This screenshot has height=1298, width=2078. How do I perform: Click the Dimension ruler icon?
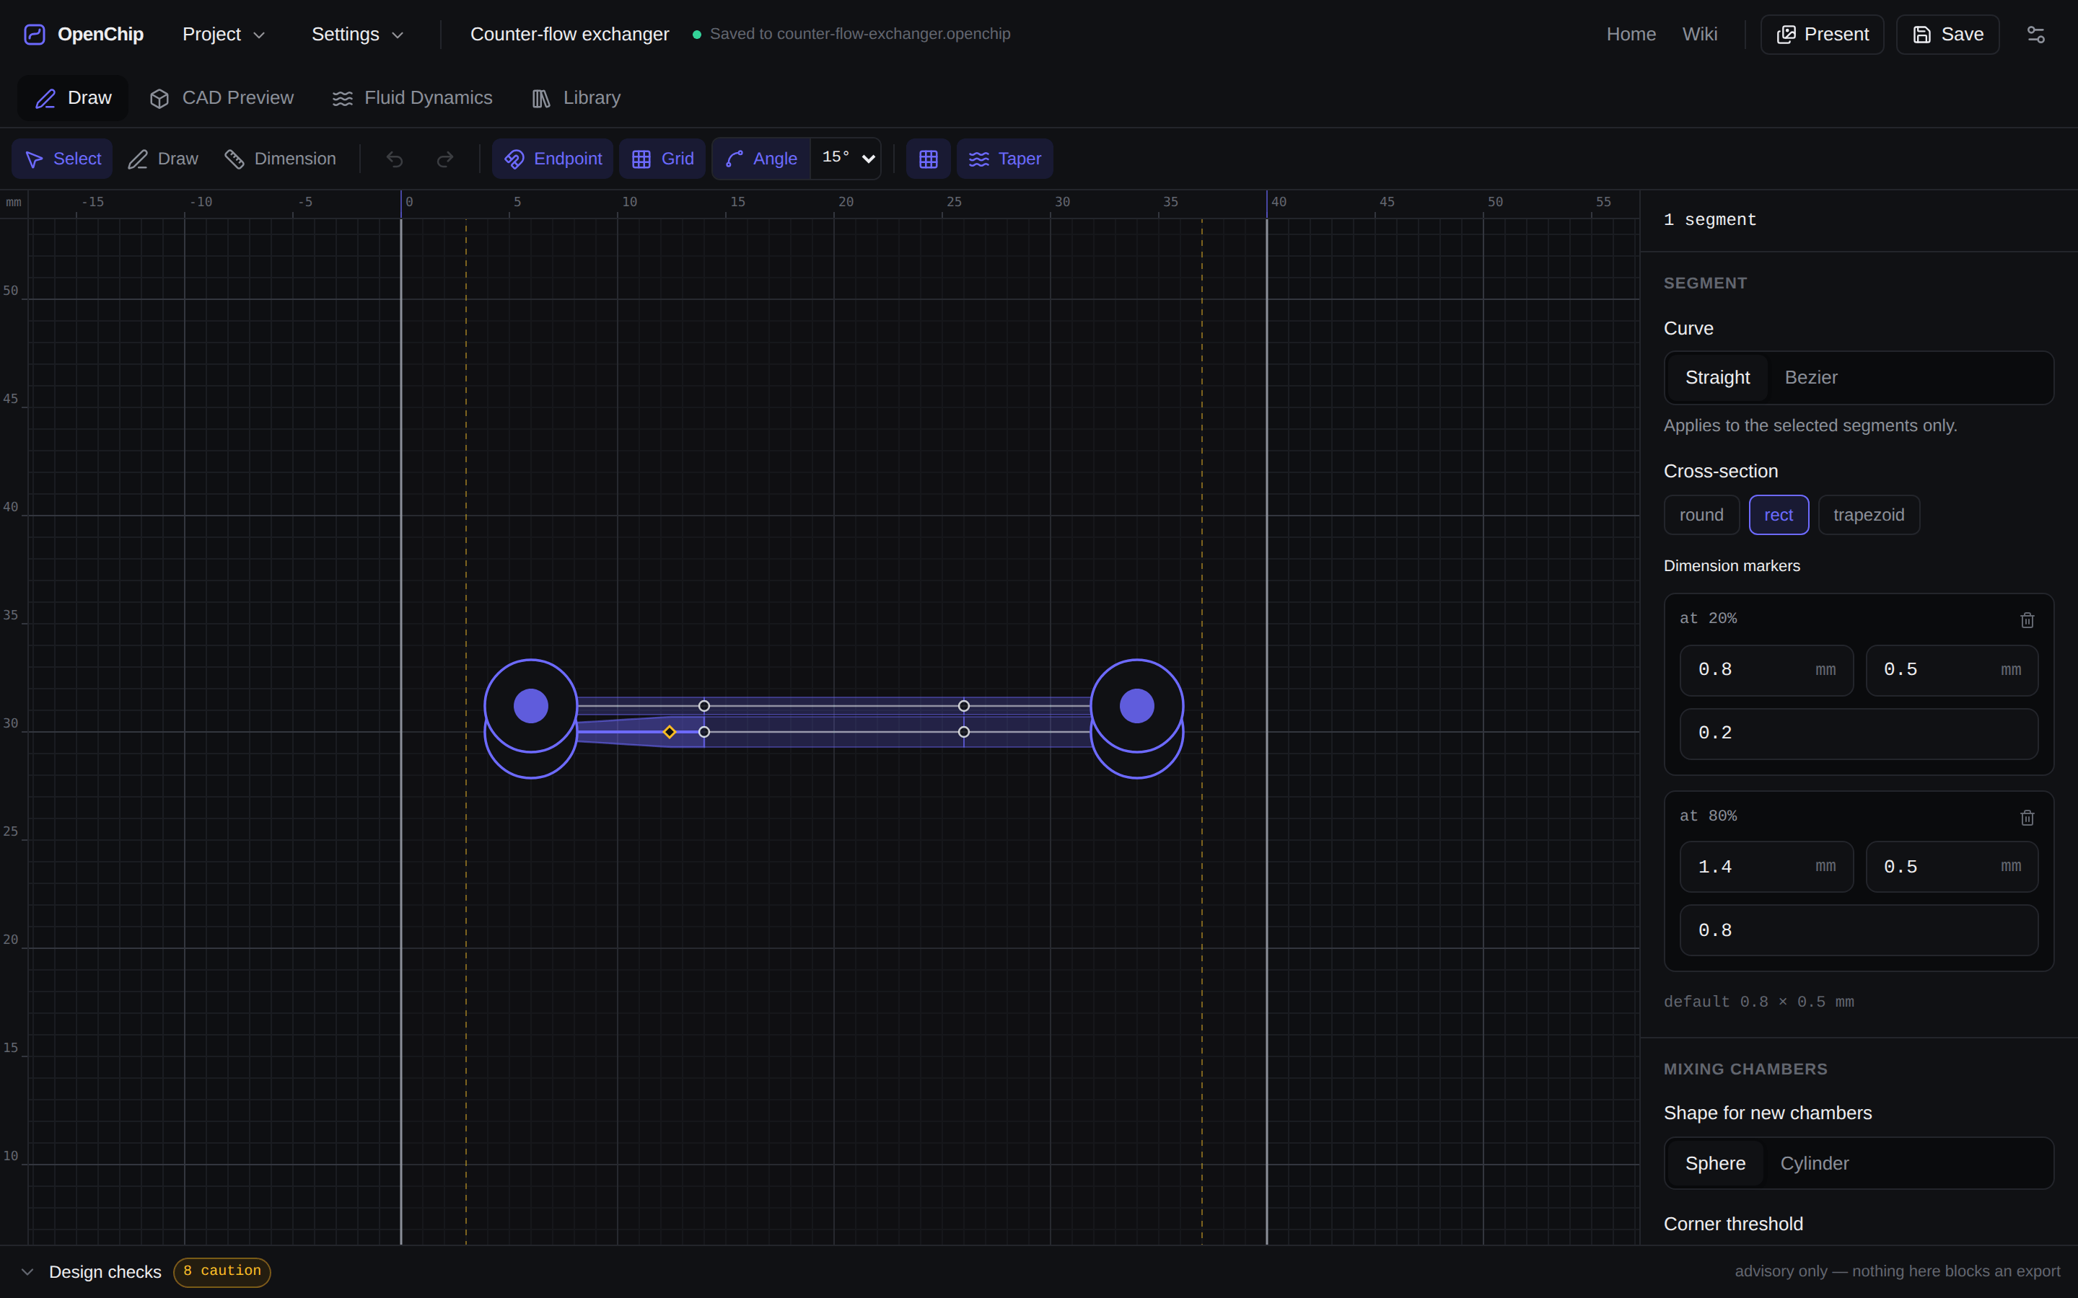234,159
